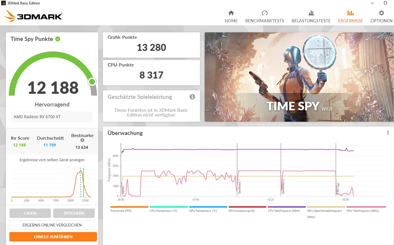Click the Grafiktest 1 marker line
The height and width of the screenshot is (245, 394).
(237, 170)
